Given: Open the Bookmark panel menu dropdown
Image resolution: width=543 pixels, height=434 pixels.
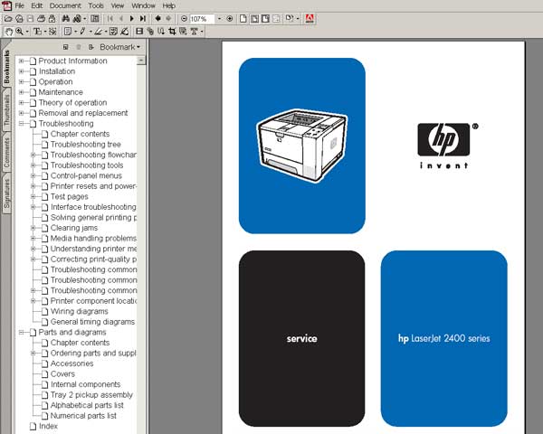Looking at the screenshot, I should pos(119,47).
